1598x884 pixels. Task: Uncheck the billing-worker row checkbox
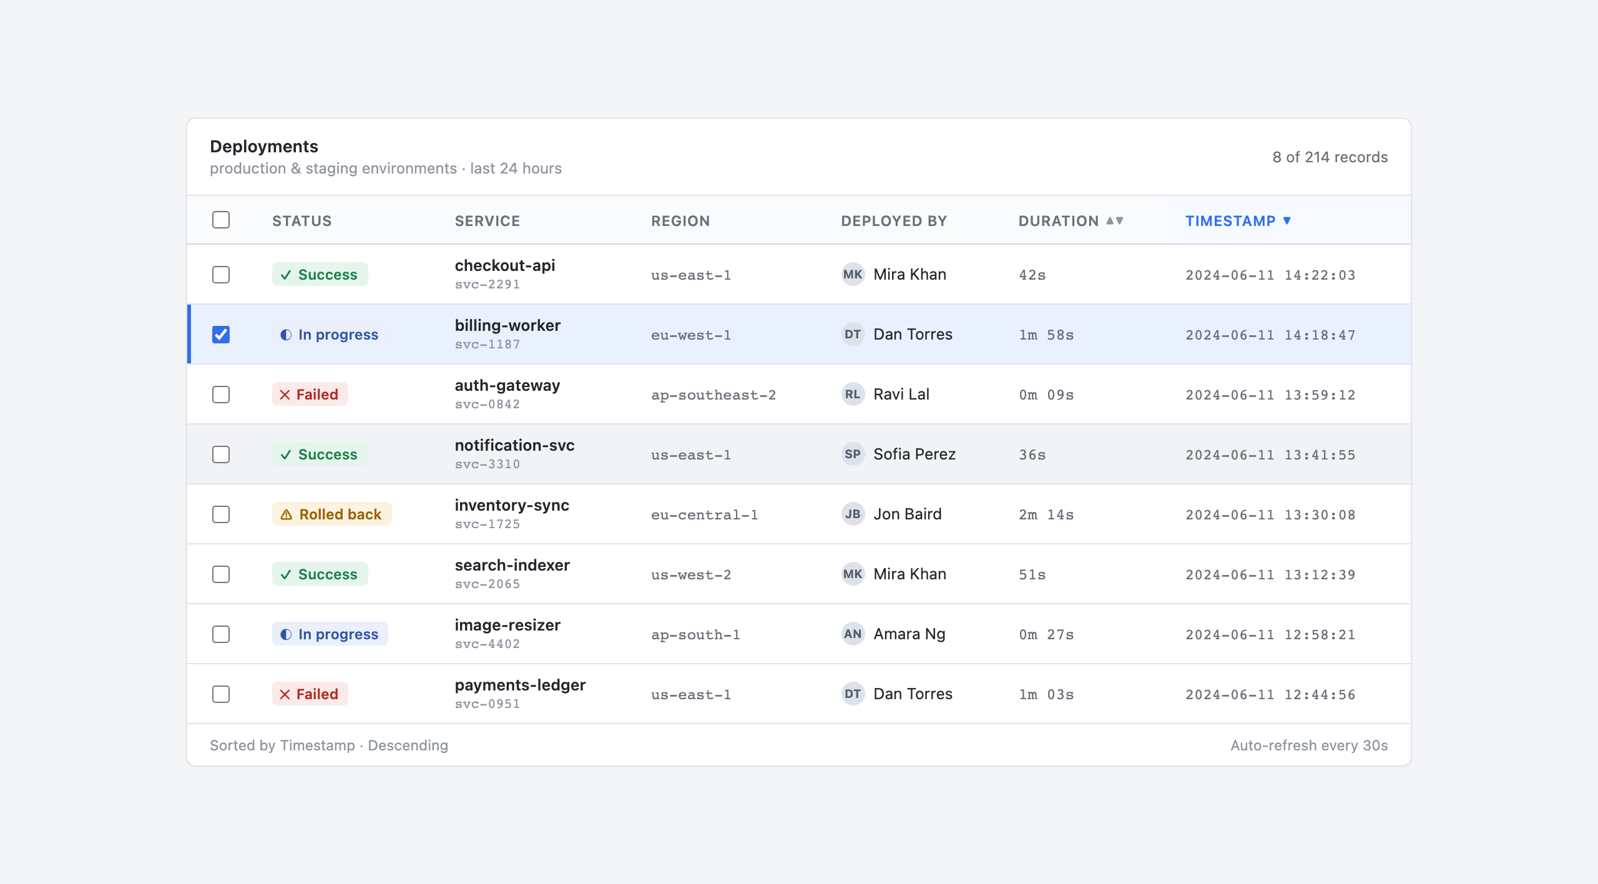tap(221, 335)
